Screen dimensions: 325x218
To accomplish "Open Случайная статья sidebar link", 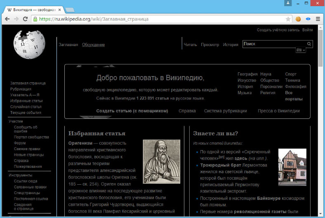I will pyautogui.click(x=26, y=107).
